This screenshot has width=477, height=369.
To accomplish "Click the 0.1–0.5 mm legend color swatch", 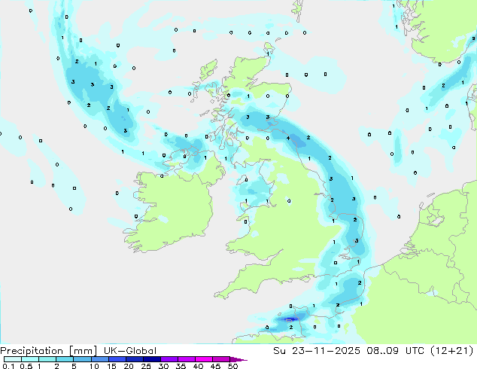I will click(13, 359).
